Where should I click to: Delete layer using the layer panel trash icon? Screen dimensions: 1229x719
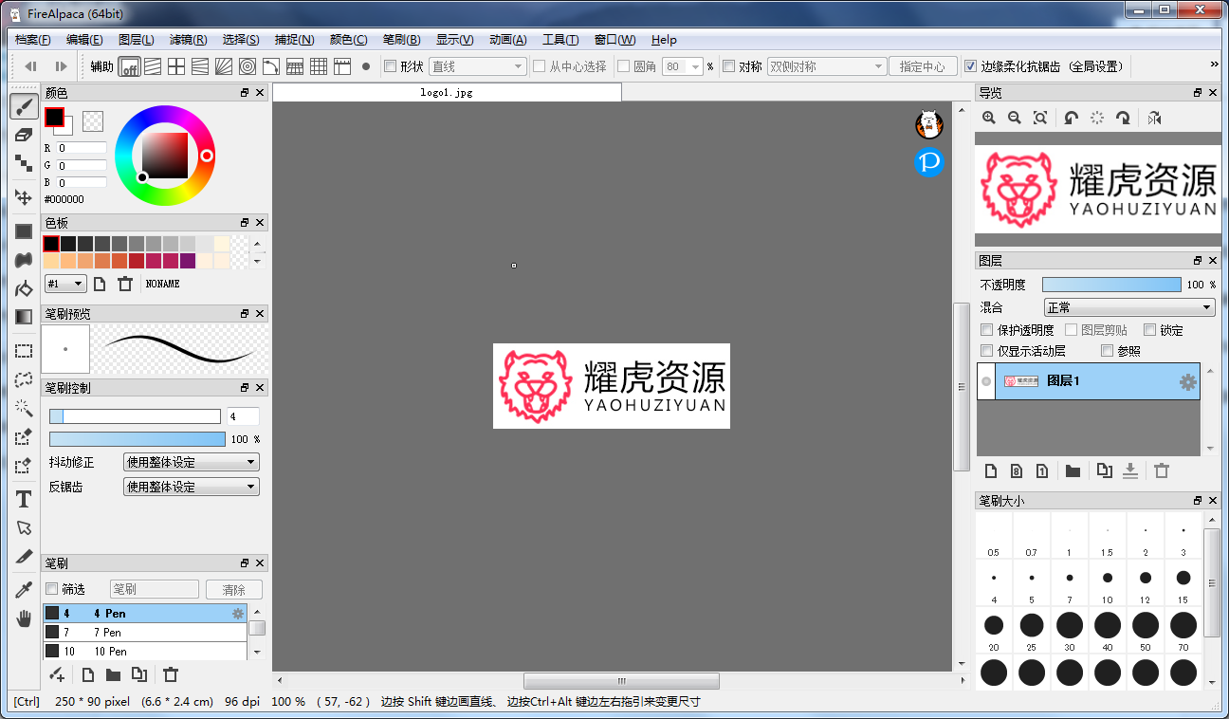(1162, 471)
